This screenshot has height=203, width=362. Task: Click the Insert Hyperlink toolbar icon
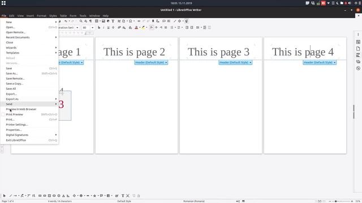pos(139,21)
